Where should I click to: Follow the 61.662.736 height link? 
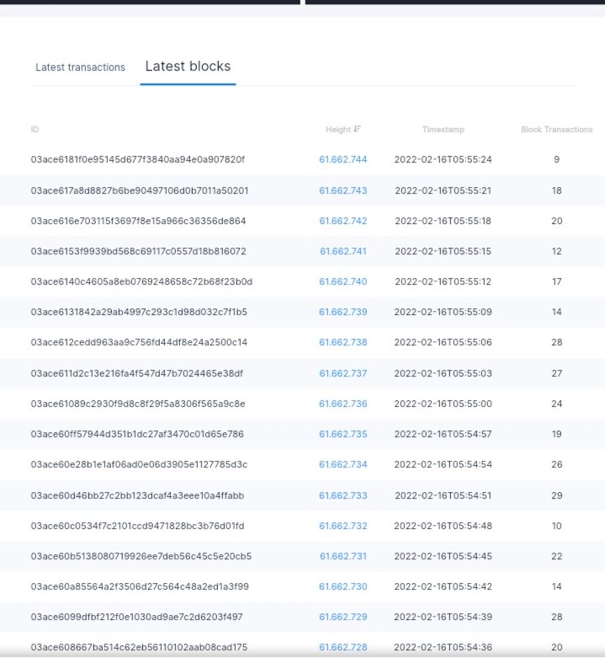click(x=342, y=404)
